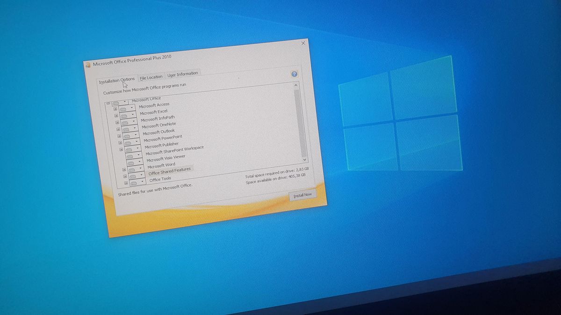Expand the Microsoft Publisher node
This screenshot has width=561, height=315.
point(121,149)
